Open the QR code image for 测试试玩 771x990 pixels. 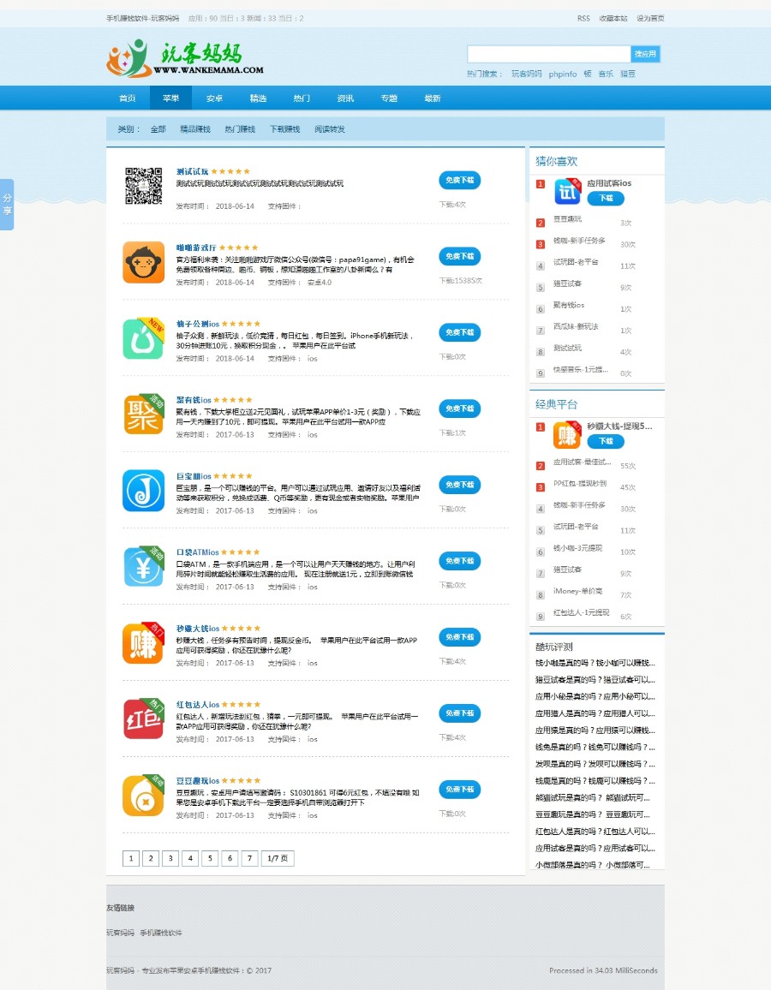[143, 186]
